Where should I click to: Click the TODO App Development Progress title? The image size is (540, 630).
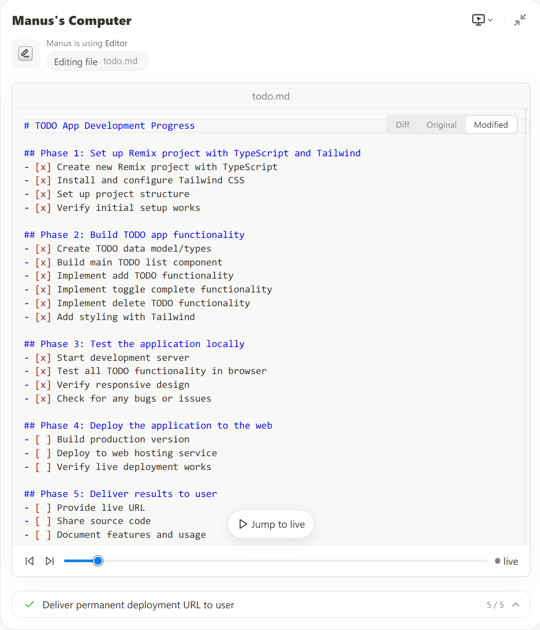[x=109, y=126]
